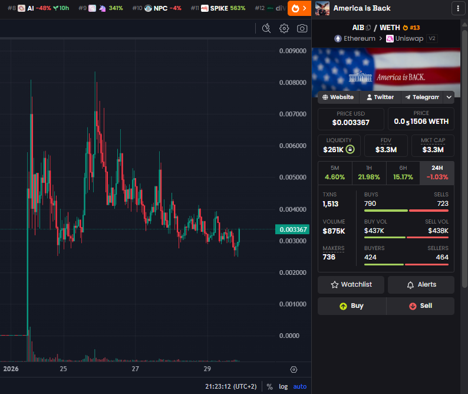Click the buy vol versus sell vol bar
Screen dimensions: 468x394
(x=406, y=238)
